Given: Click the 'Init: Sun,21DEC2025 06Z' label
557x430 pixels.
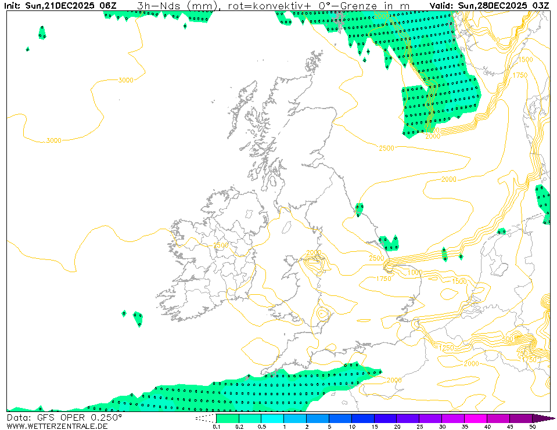Looking at the screenshot, I should click(x=61, y=6).
